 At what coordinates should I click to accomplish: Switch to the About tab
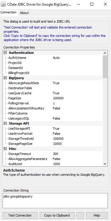coord(24,13)
